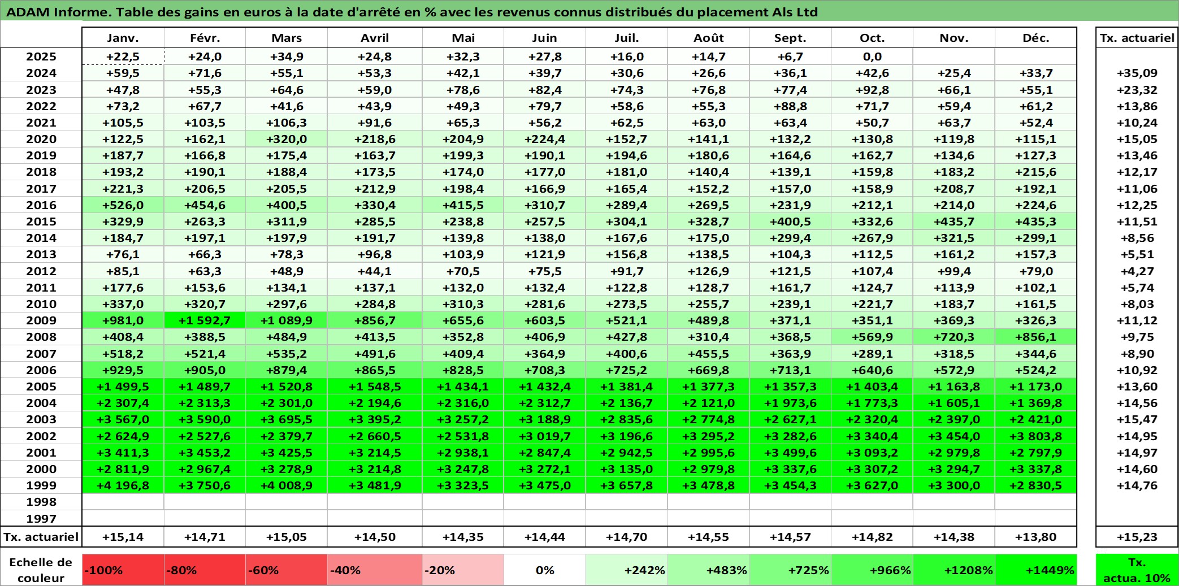Click the +22,5 cell for January 2025

pos(123,57)
